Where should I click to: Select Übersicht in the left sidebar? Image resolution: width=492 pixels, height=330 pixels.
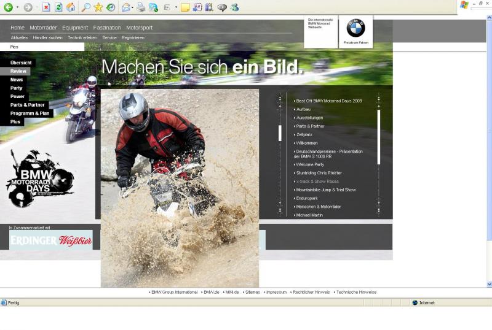(21, 63)
